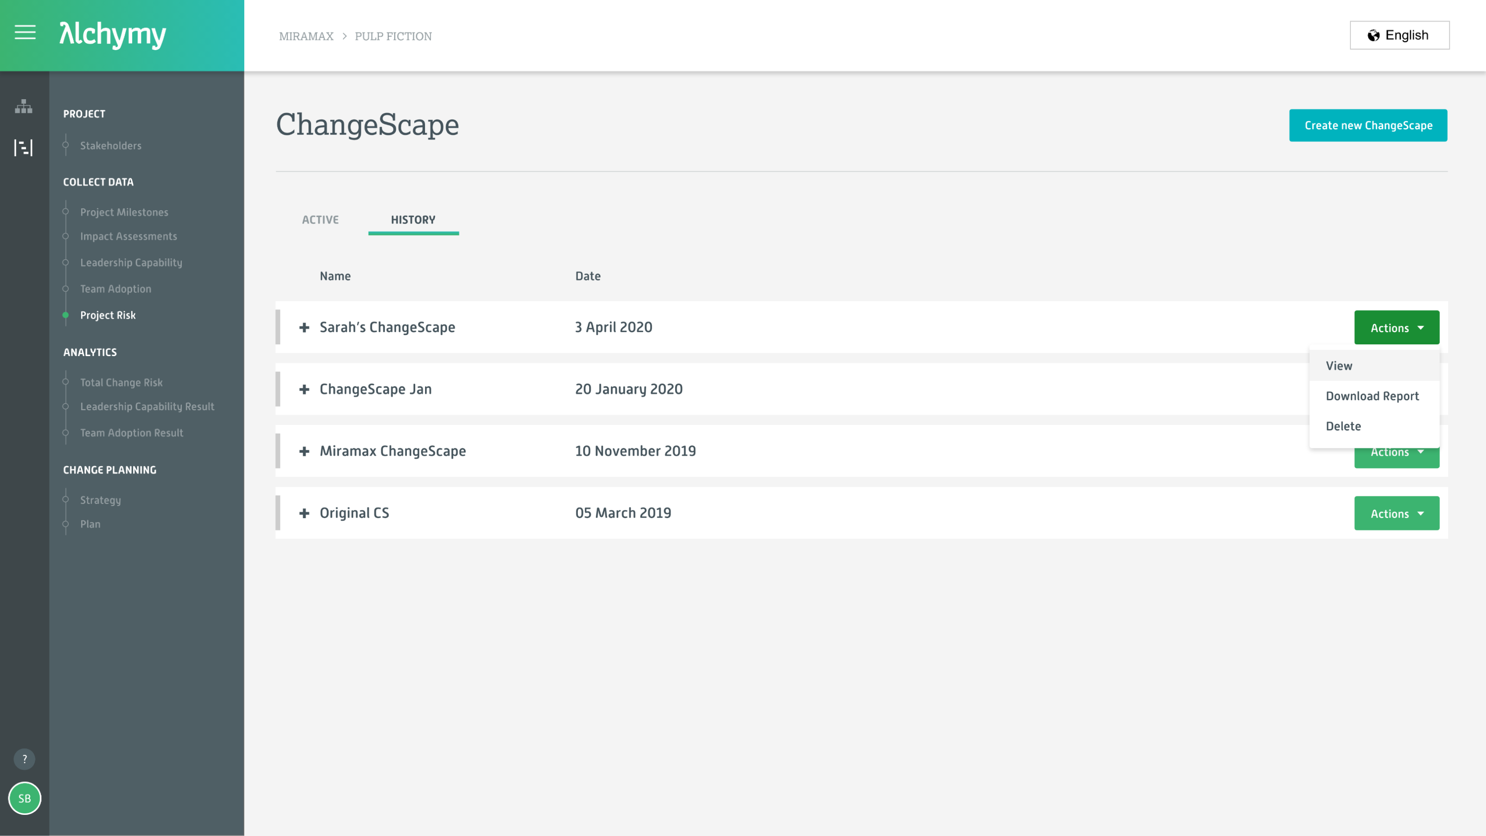Viewport: 1486px width, 836px height.
Task: Open the hamburger menu icon
Action: [25, 32]
